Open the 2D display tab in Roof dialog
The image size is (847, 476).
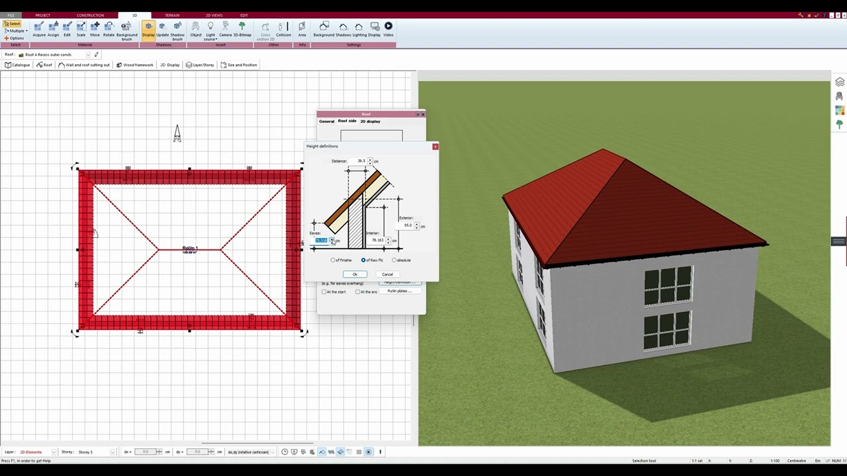click(x=371, y=122)
